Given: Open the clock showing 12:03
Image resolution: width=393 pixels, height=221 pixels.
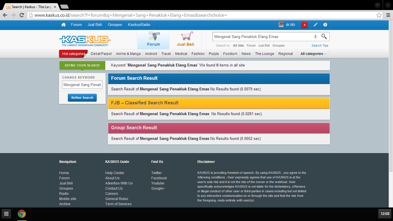Looking at the screenshot, I should (x=385, y=214).
